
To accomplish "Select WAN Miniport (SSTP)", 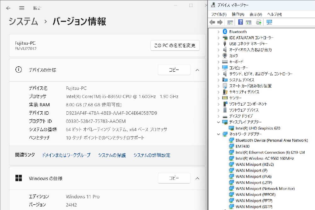I will 254,207.
